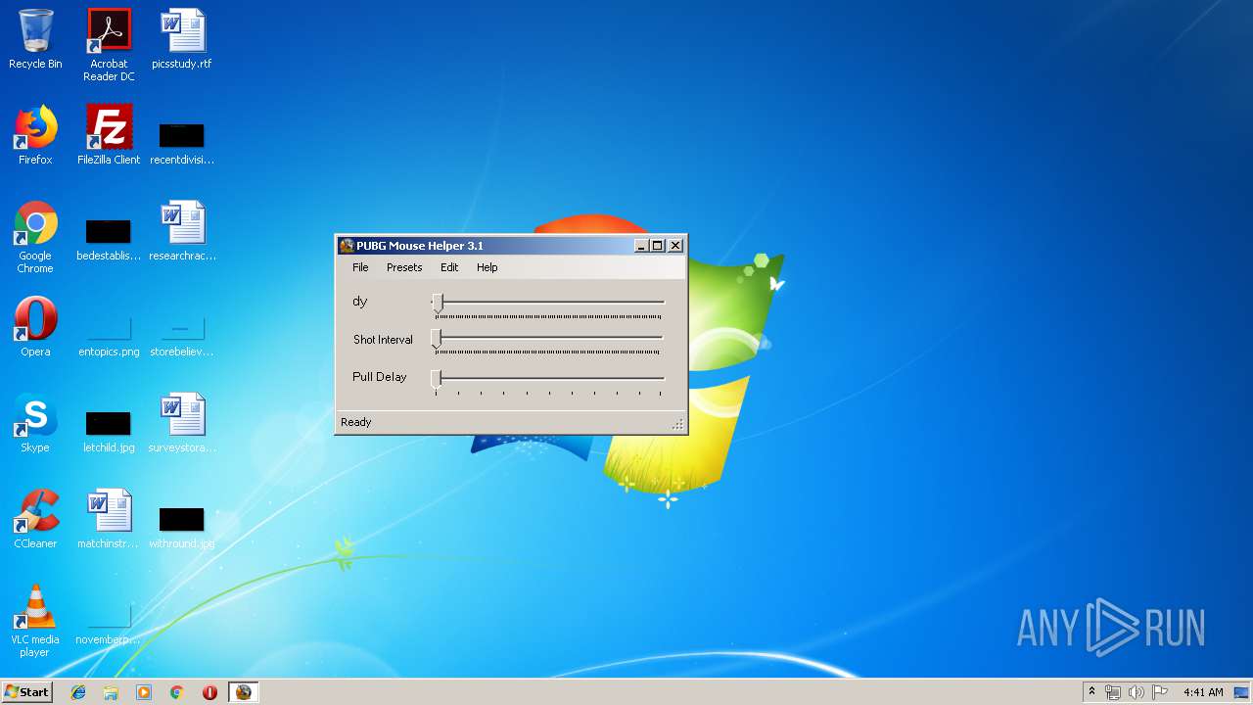Select the Skype desktop shortcut
The image size is (1253, 705).
pyautogui.click(x=35, y=423)
